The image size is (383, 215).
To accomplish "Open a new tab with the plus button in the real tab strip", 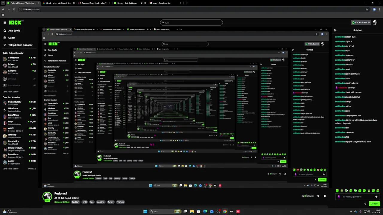I will click(x=186, y=3).
